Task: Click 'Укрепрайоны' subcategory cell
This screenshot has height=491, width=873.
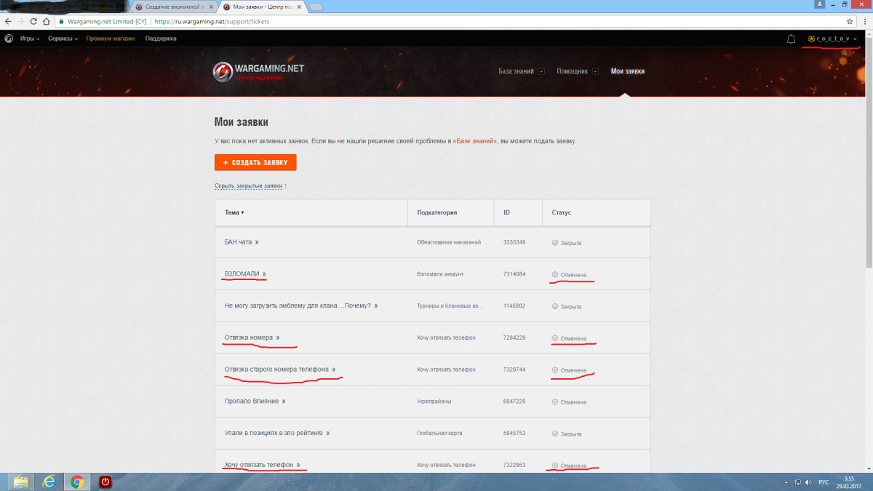Action: pos(435,402)
